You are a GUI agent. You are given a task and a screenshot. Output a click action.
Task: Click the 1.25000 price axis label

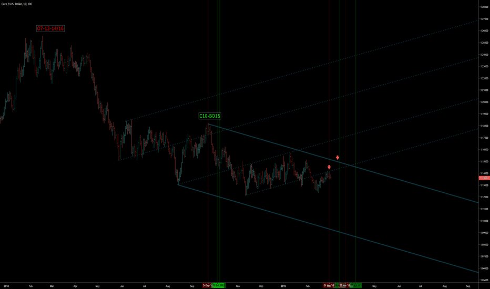point(484,43)
